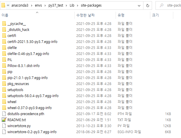This screenshot has width=181, height=138.
Task: Select the certifi folder name
Action: pos(12,36)
